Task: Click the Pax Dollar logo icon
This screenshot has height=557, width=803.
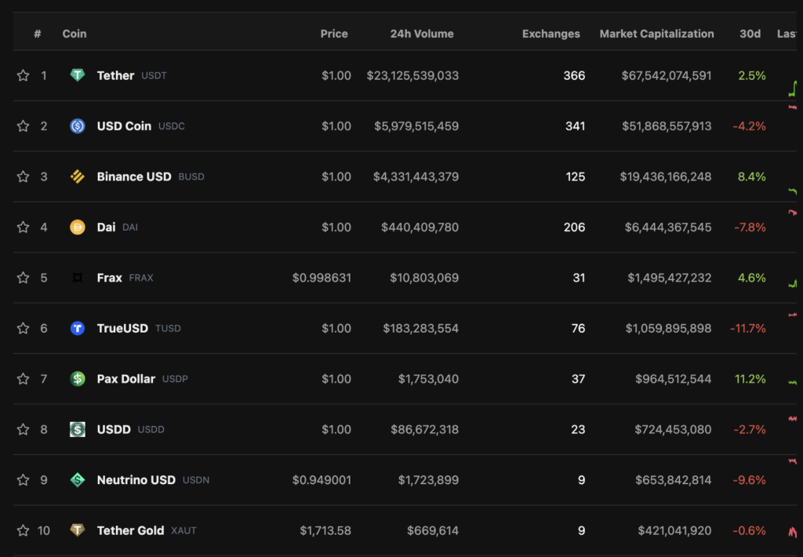Action: pyautogui.click(x=78, y=379)
